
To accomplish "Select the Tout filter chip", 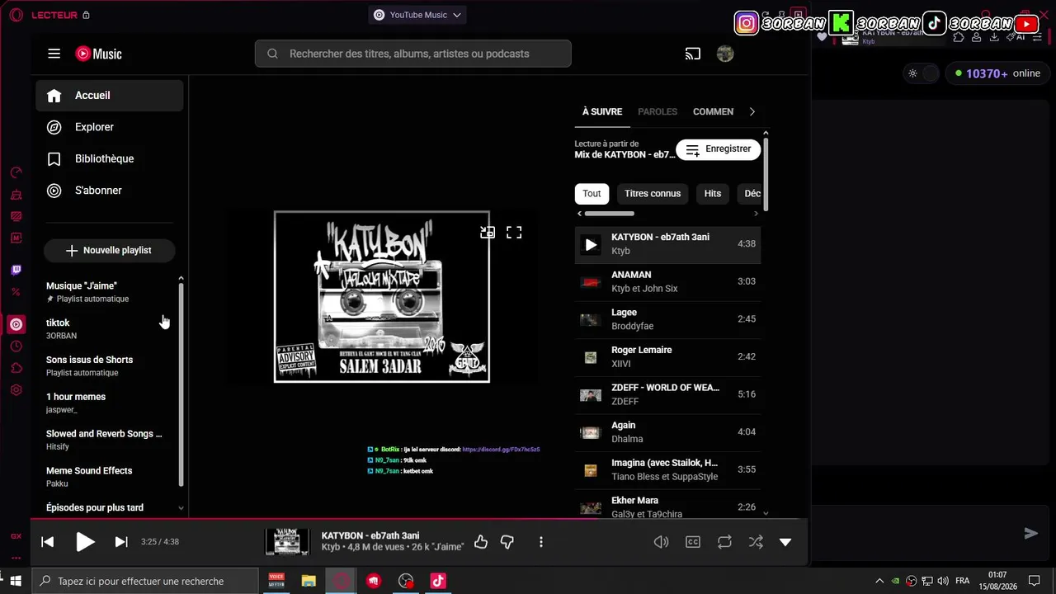I will [592, 194].
